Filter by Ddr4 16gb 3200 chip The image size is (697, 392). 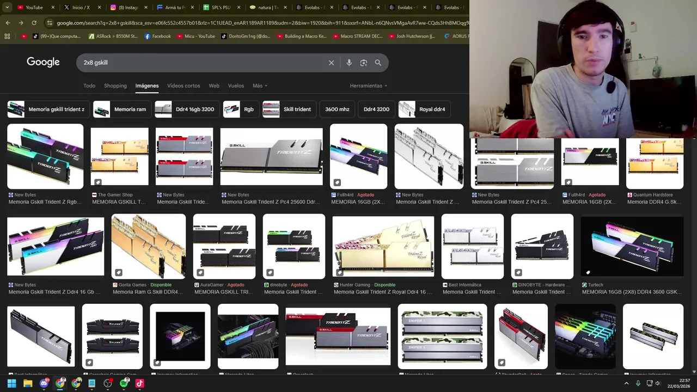187,109
